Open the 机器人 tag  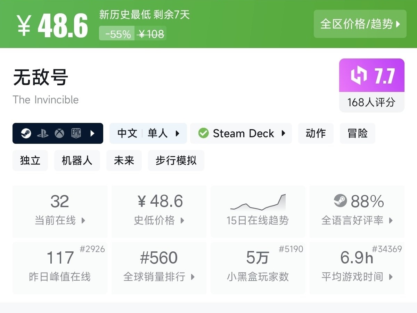77,161
